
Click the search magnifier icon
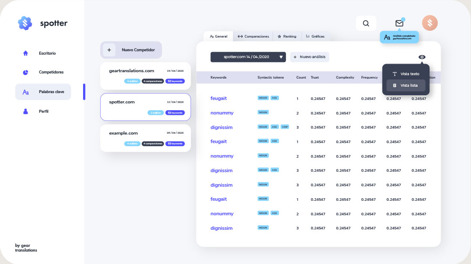coord(366,23)
